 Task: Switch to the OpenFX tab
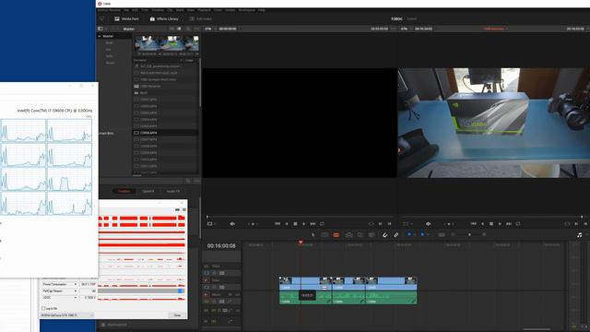click(147, 191)
